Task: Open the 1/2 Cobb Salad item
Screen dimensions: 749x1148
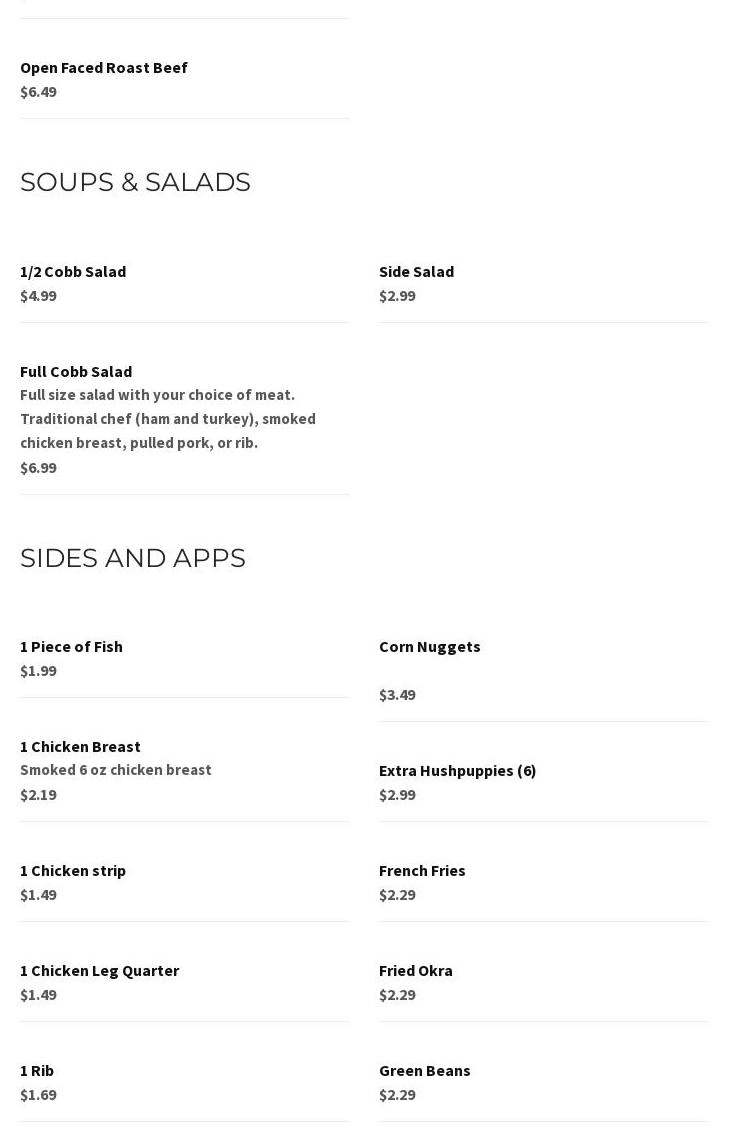Action: (73, 272)
